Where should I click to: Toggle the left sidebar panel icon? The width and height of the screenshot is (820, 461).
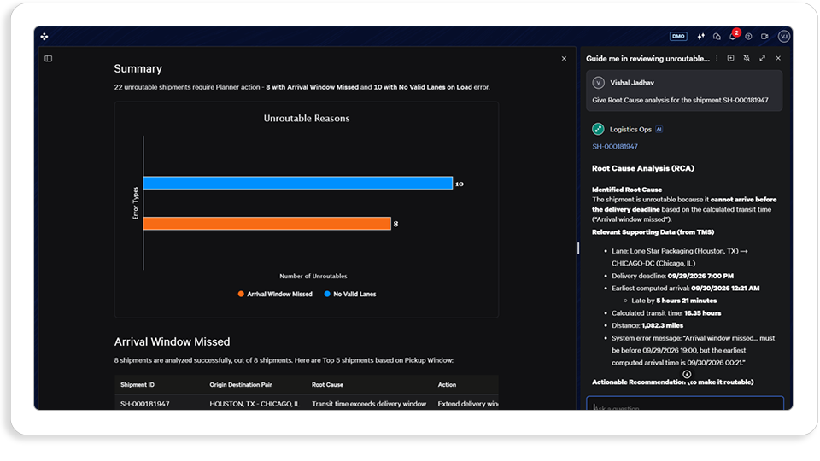[49, 59]
